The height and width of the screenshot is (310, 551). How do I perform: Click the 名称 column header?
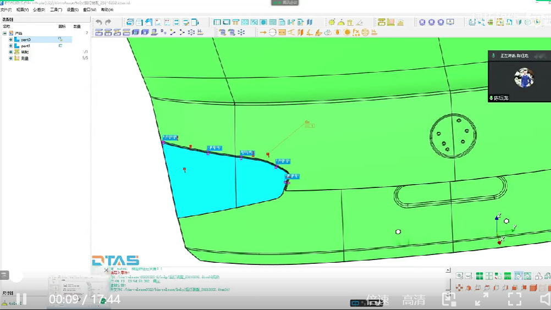click(7, 26)
